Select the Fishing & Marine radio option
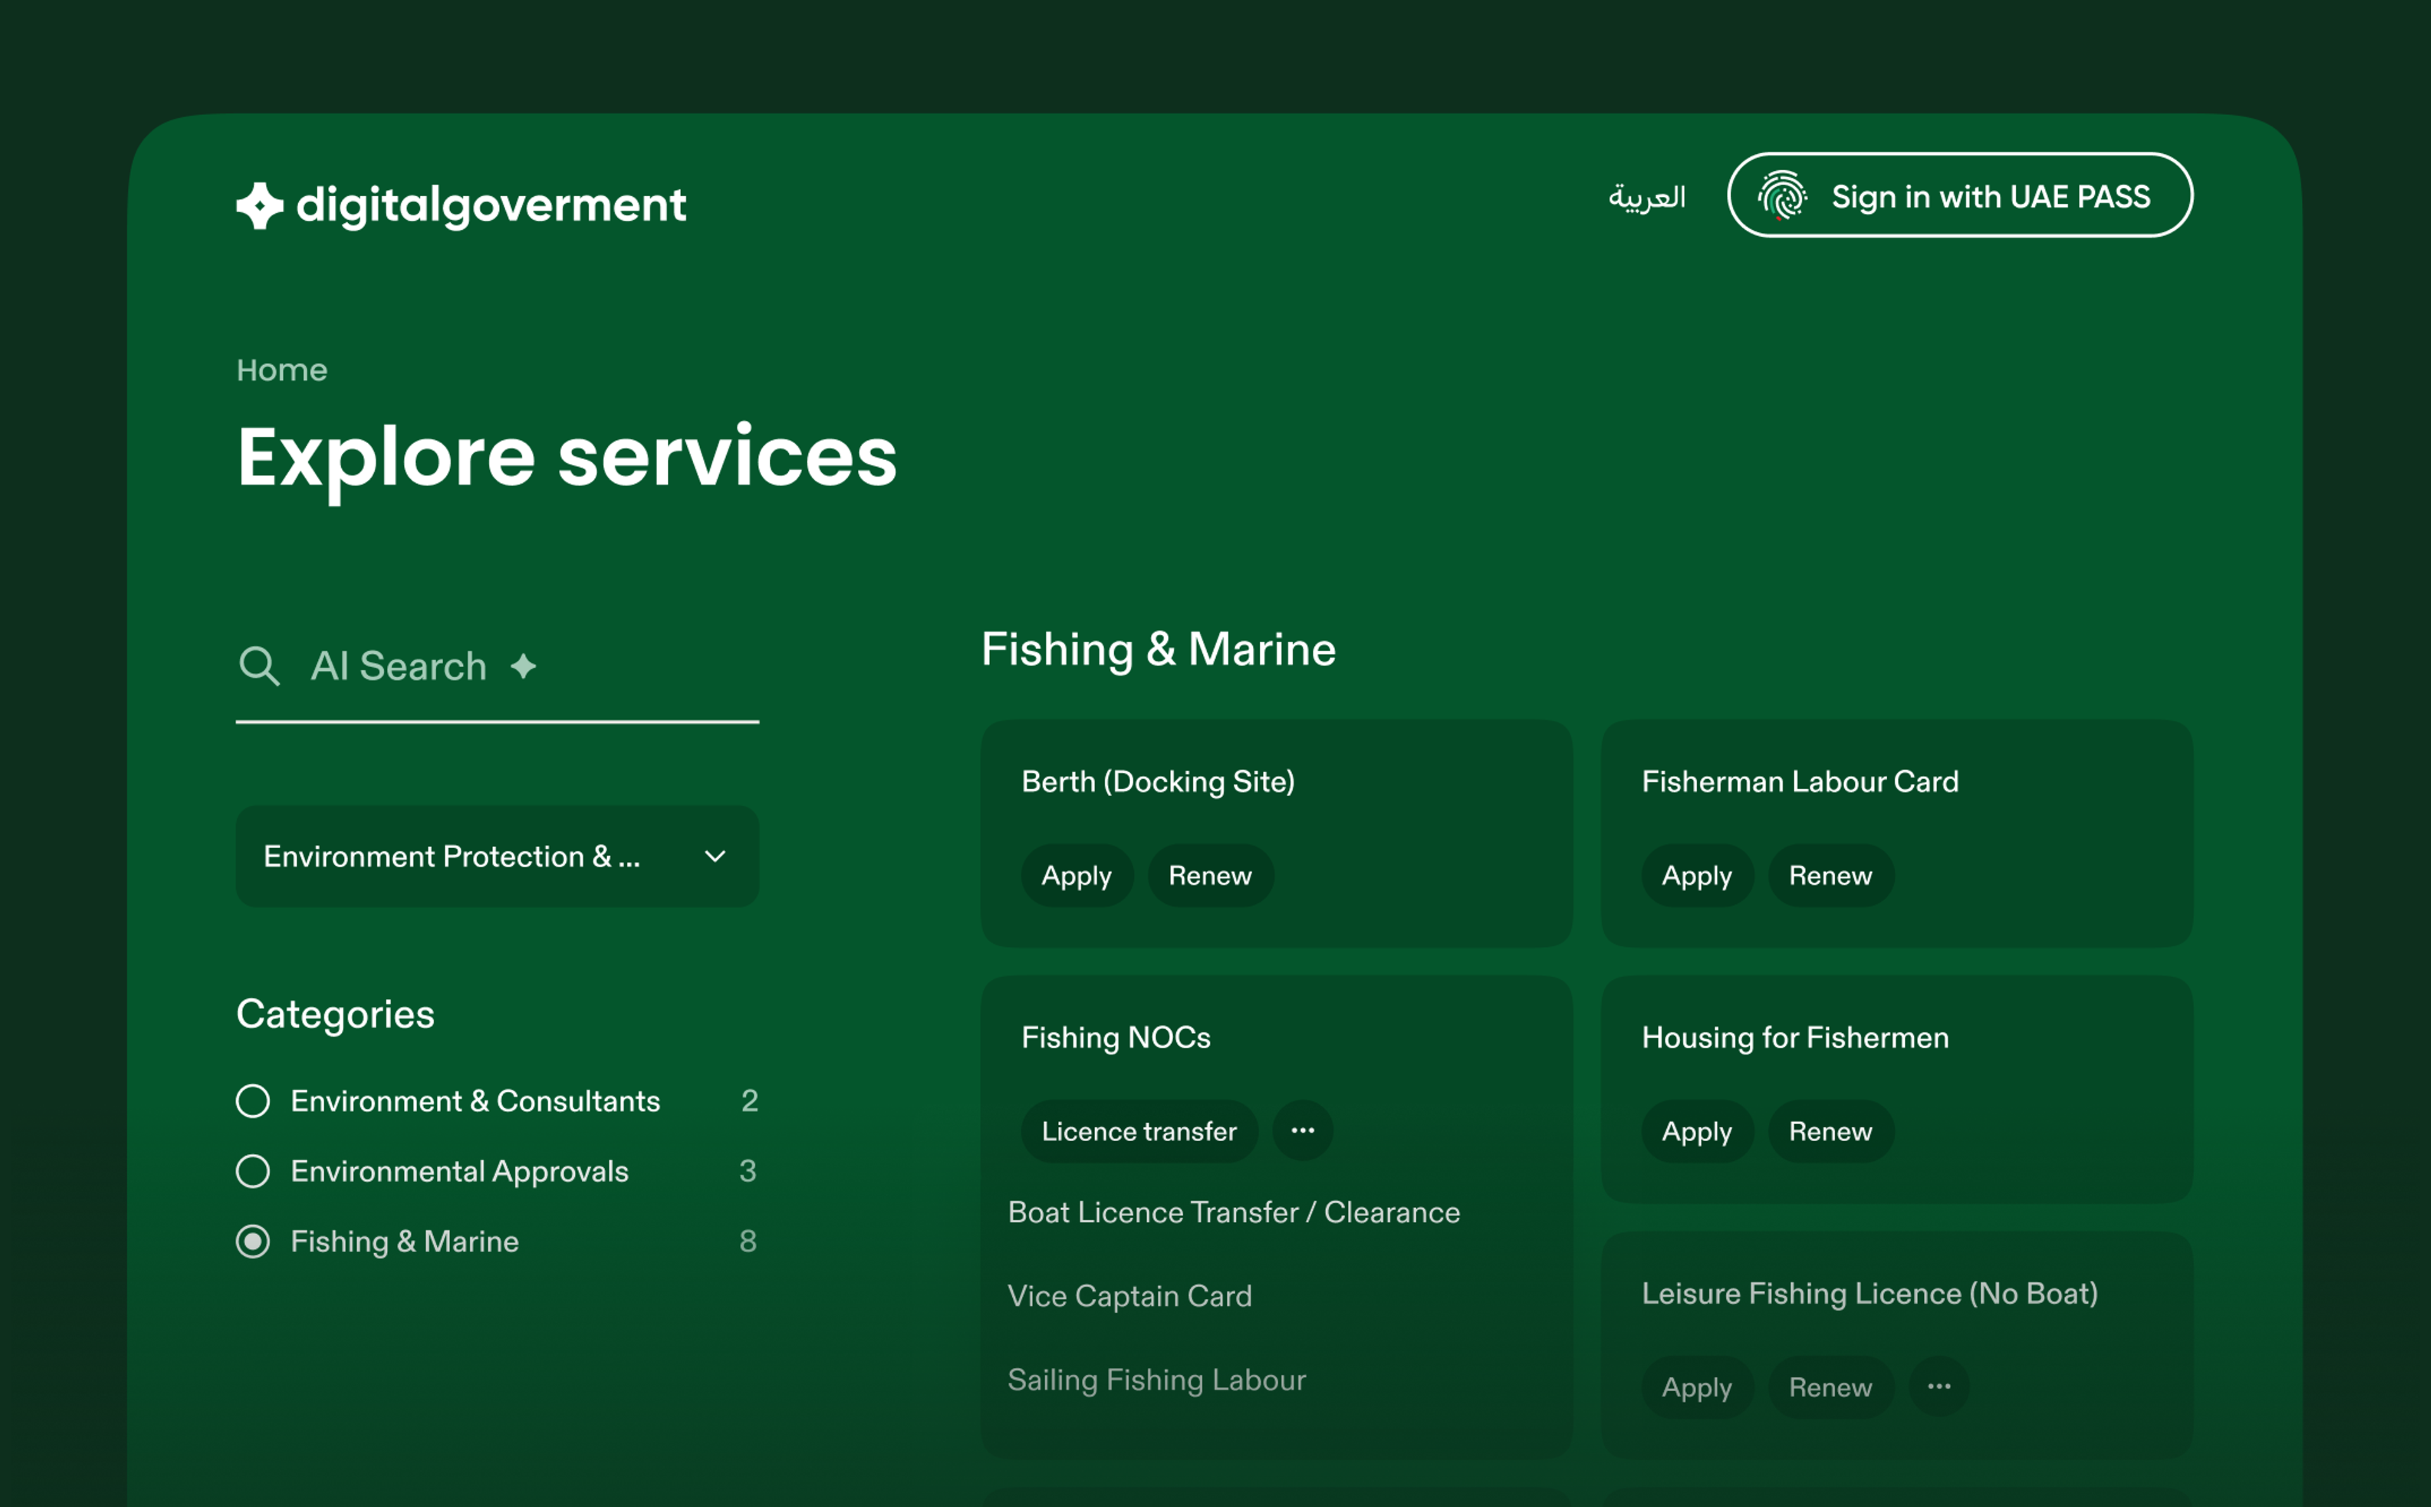This screenshot has width=2431, height=1507. pyautogui.click(x=253, y=1241)
